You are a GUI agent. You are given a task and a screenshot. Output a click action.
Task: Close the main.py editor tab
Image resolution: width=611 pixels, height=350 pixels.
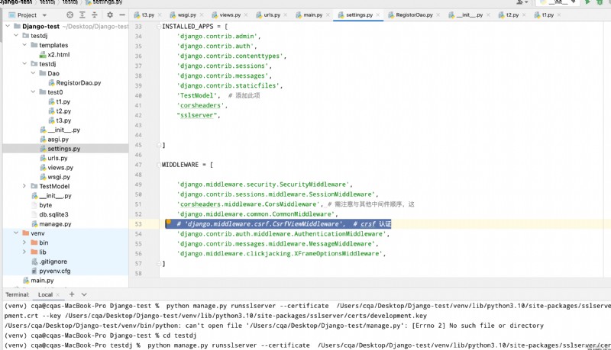click(328, 14)
